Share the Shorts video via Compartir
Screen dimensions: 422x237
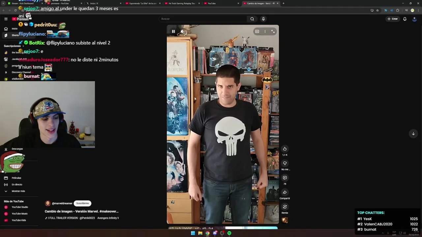click(285, 192)
